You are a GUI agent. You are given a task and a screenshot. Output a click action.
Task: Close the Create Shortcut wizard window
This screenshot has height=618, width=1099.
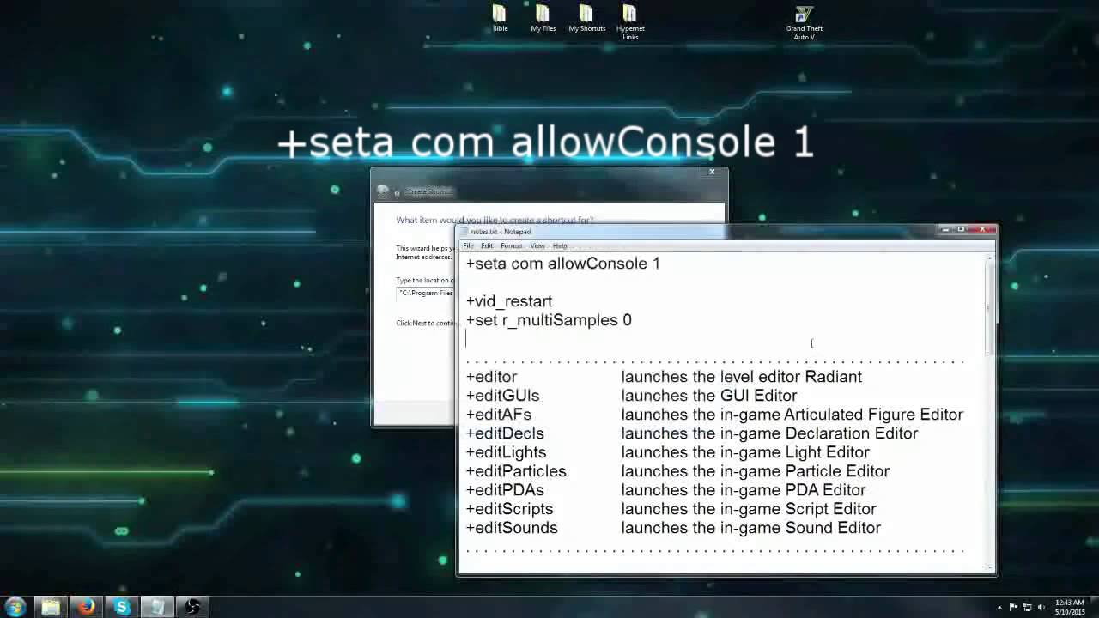tap(712, 172)
